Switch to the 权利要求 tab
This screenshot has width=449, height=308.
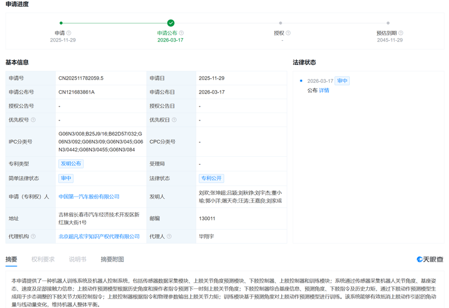pos(43,259)
